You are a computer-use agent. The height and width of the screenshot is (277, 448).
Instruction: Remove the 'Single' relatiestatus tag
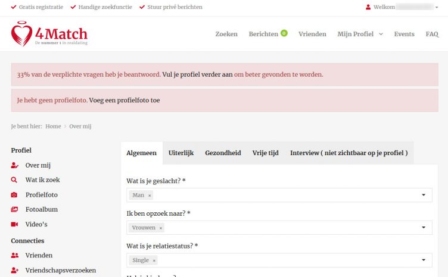point(154,261)
